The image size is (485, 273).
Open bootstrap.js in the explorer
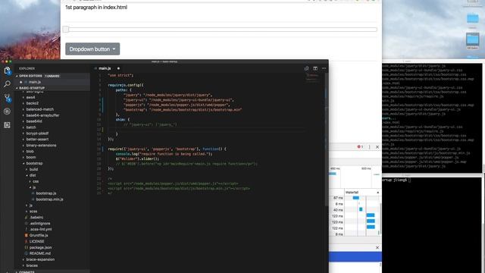click(46, 193)
